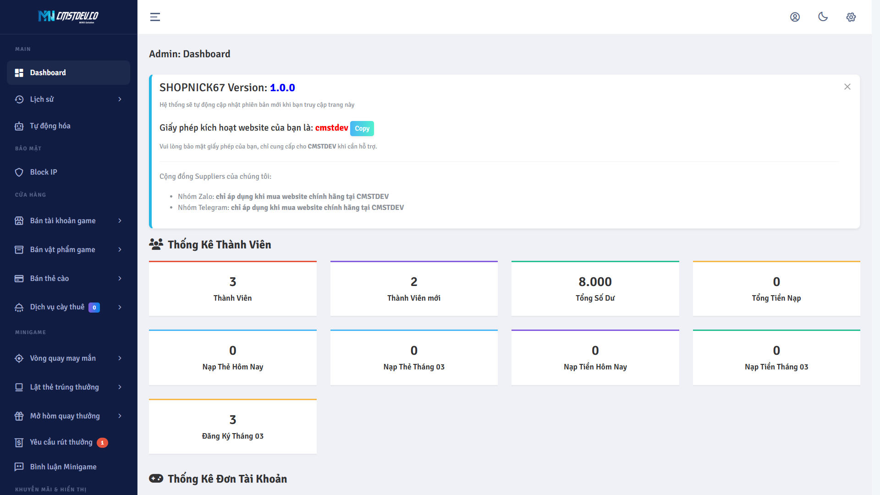The width and height of the screenshot is (880, 495).
Task: Click the Copy license button
Action: tap(362, 128)
